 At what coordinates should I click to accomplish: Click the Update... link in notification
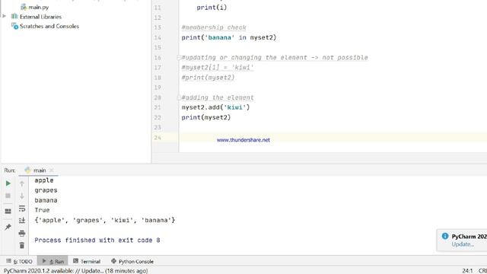(x=463, y=244)
